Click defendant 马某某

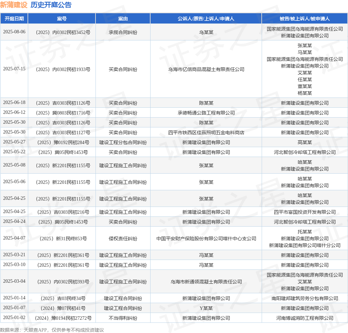(x=305, y=52)
